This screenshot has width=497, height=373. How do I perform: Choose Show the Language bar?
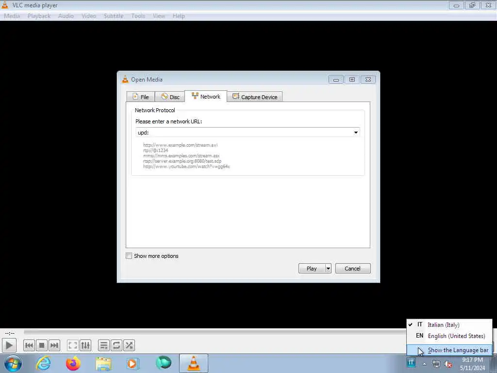point(449,350)
